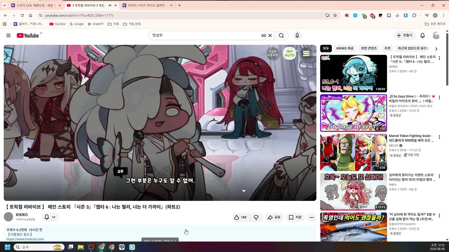Open the 나는 멀리 S3.6-1 video thumbnail
Screen dimensions: 449x252
353,73
